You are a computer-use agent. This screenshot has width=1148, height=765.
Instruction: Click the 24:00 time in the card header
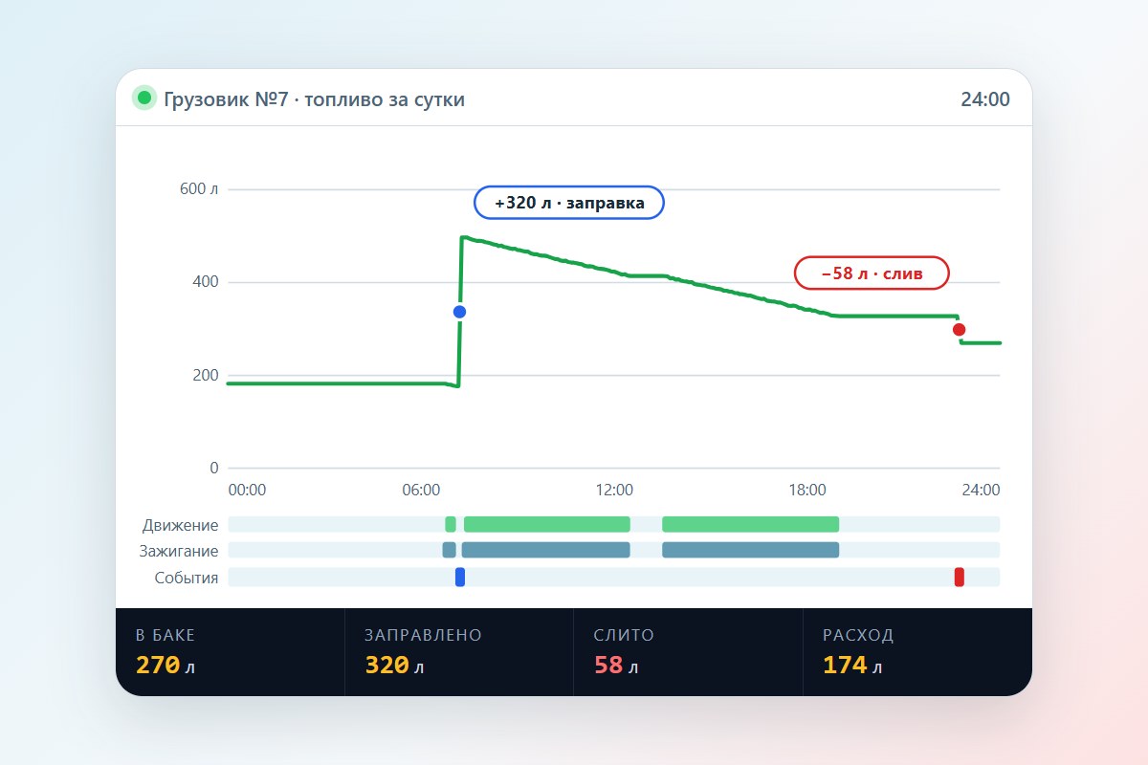(984, 99)
